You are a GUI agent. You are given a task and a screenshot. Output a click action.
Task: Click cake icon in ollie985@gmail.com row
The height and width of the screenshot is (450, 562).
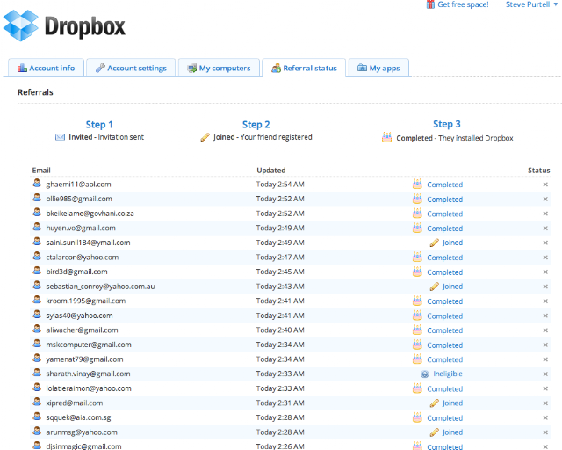pos(417,199)
